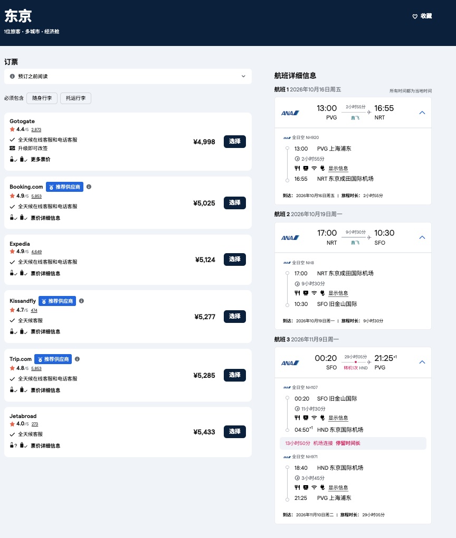The height and width of the screenshot is (538, 456).
Task: Select the Gotogate offer at ¥4,998
Action: coord(234,142)
